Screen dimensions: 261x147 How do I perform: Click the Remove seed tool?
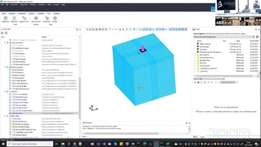point(24,19)
